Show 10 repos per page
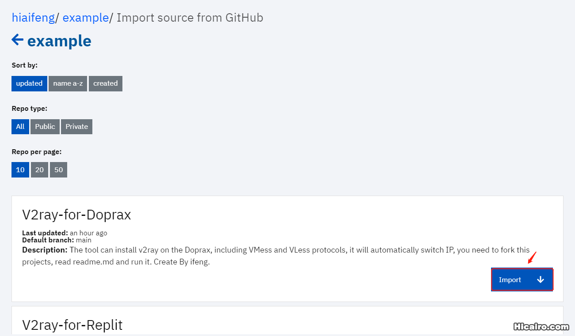 tap(20, 170)
